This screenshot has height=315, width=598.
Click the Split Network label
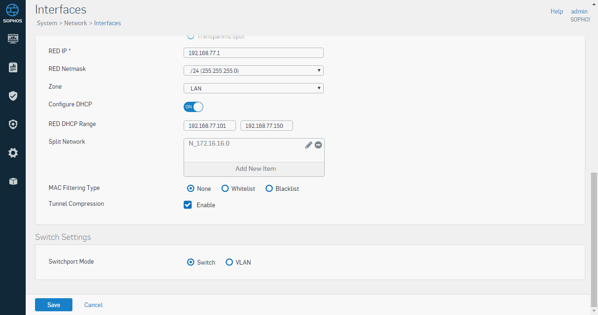[67, 141]
